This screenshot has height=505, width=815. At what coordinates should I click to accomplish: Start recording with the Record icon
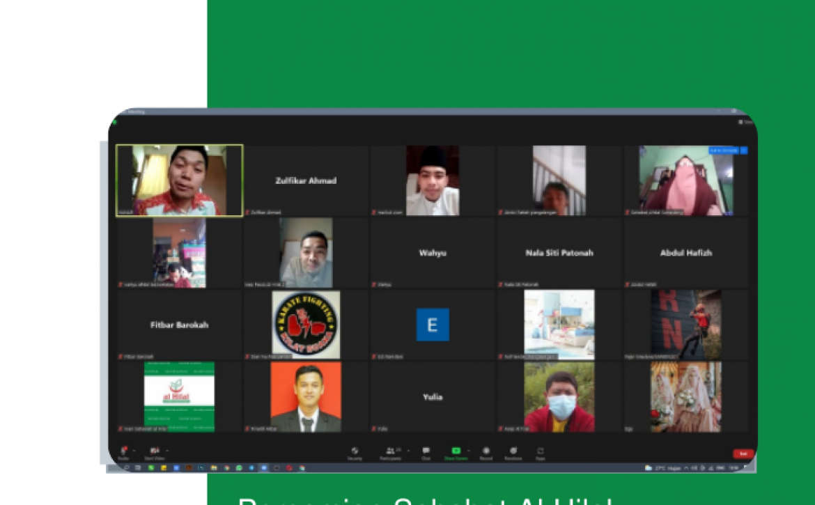point(486,451)
